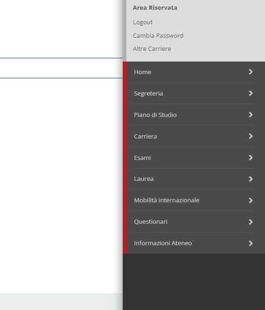Expand the Carriera chevron arrow

[x=251, y=136]
